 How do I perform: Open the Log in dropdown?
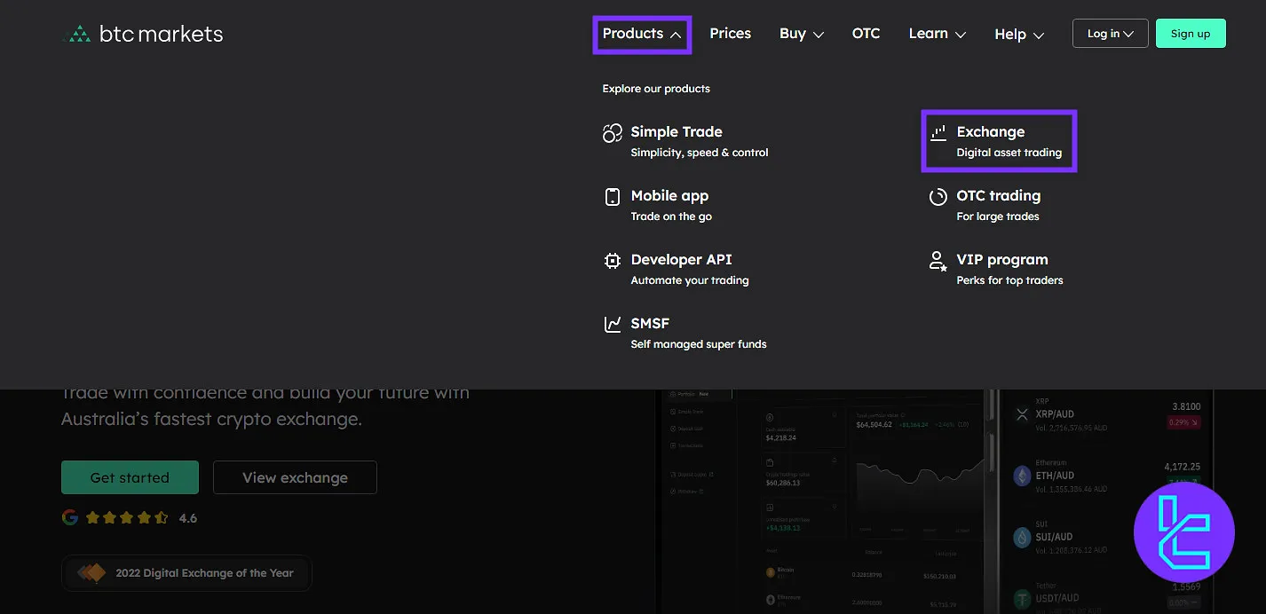[x=1109, y=33]
